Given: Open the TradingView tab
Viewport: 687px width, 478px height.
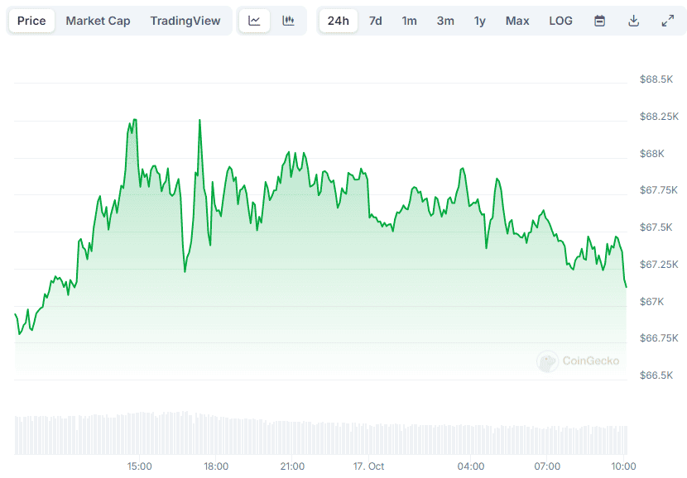Looking at the screenshot, I should pyautogui.click(x=185, y=21).
